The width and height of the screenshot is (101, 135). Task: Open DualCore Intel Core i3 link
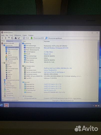coord(58,68)
